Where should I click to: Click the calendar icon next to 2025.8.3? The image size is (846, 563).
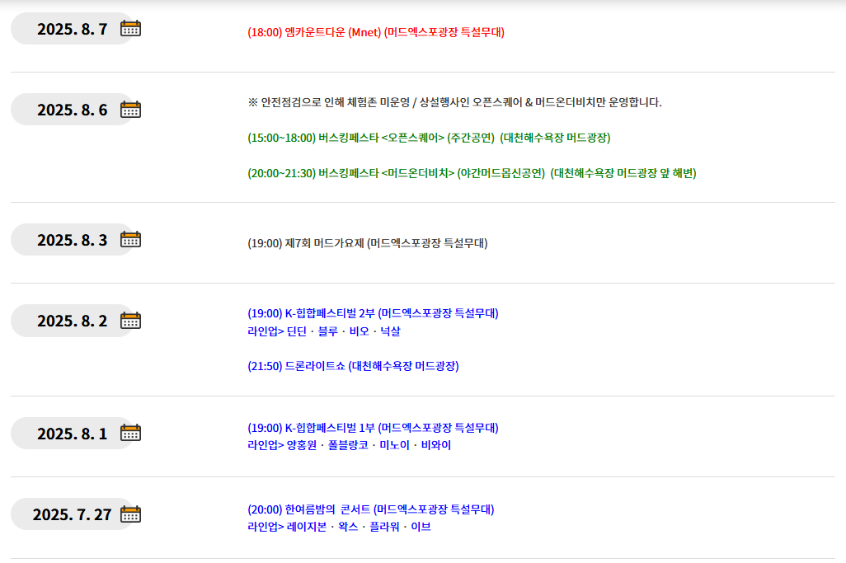[130, 239]
